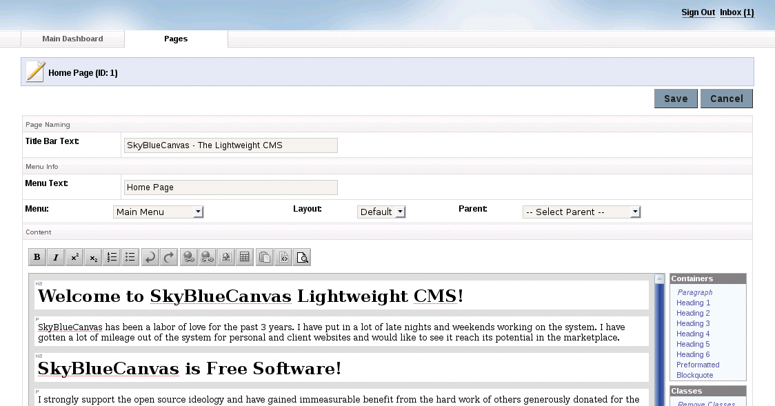Click the SkyBlueCanvas is Free Software heading

point(190,369)
